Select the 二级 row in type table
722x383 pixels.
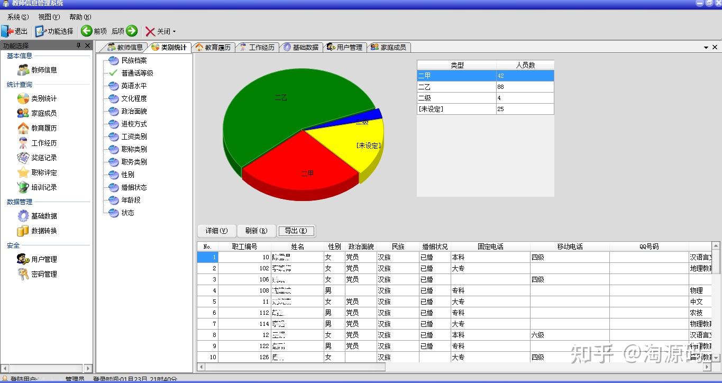click(485, 98)
